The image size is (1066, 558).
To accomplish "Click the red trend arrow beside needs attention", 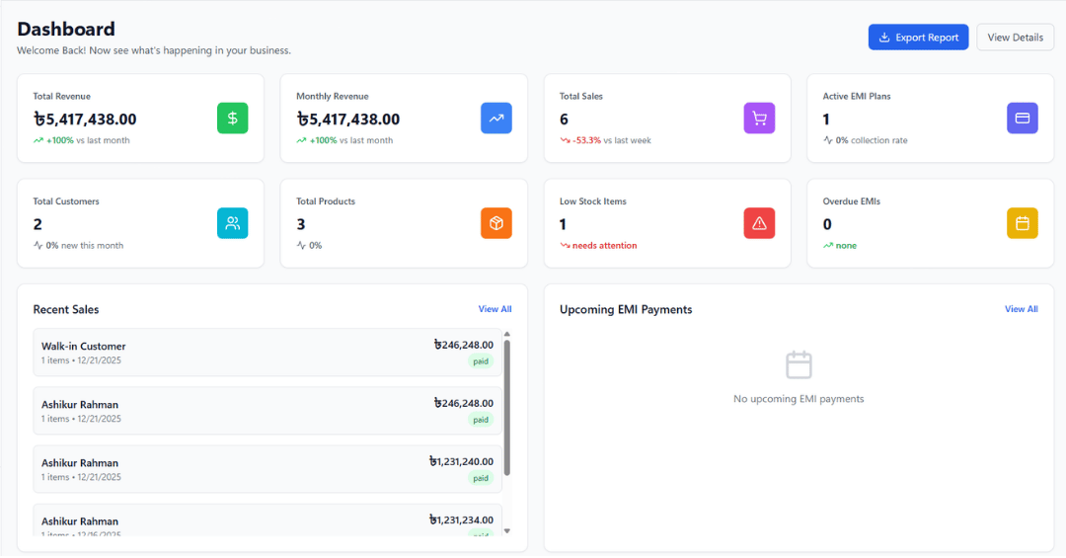I will point(565,246).
